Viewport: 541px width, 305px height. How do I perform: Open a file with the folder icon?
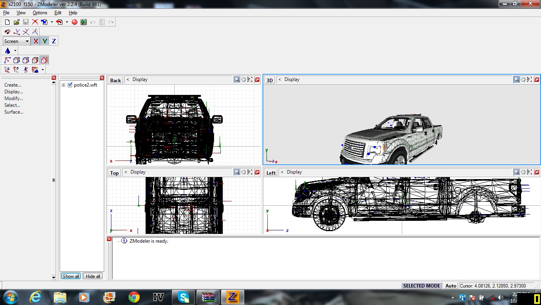point(16,22)
